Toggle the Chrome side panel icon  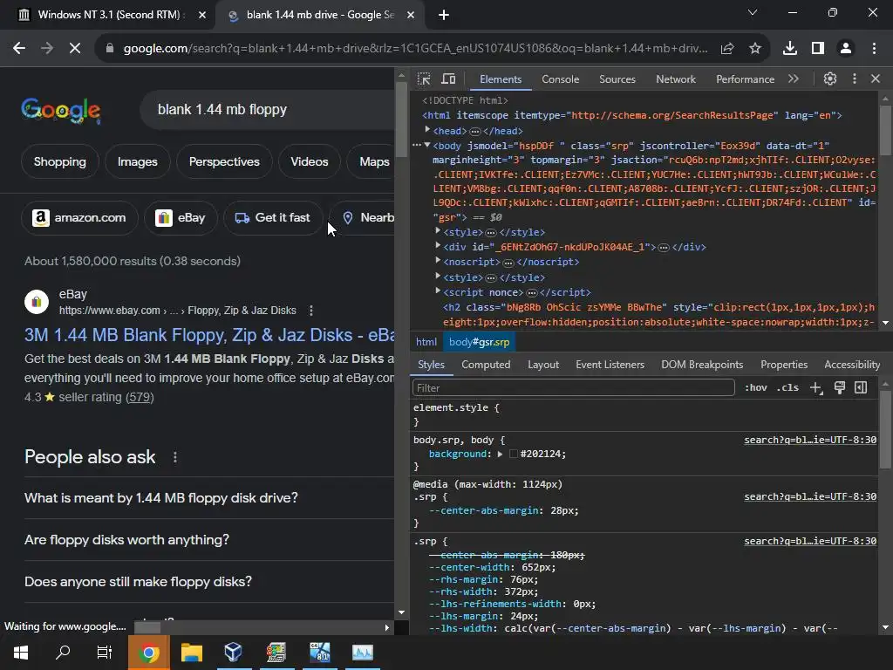[818, 49]
